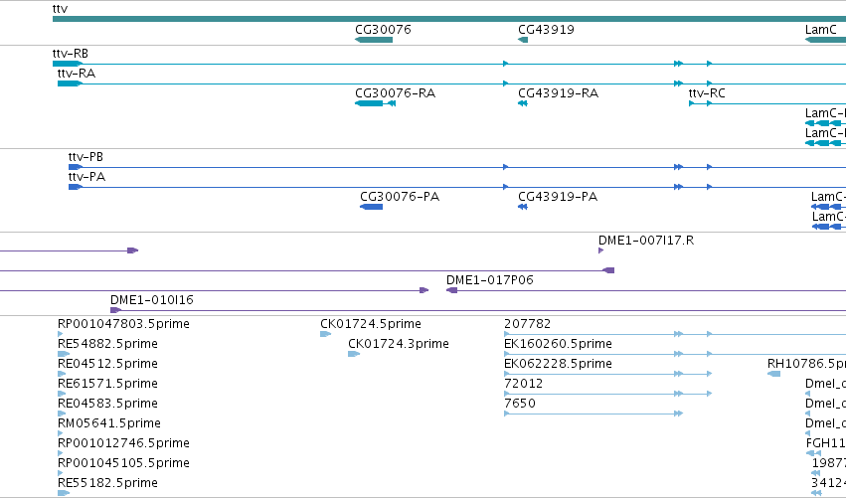This screenshot has width=846, height=498.
Task: Select the EK160260.5prime EST feature
Action: [675, 354]
